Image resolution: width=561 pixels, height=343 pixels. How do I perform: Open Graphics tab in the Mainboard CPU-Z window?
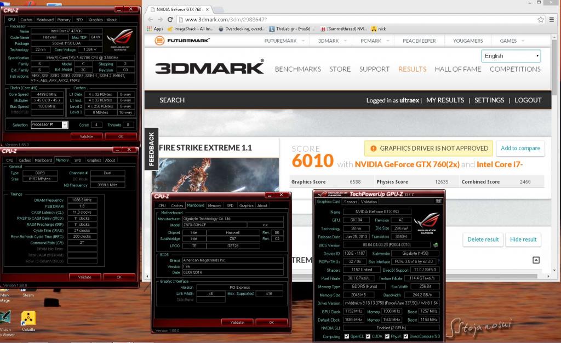[x=246, y=205]
